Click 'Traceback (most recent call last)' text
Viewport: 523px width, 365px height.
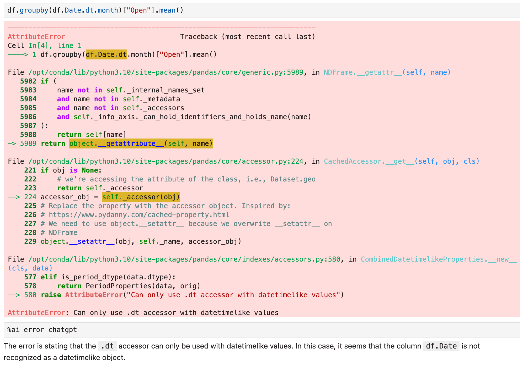click(x=248, y=37)
